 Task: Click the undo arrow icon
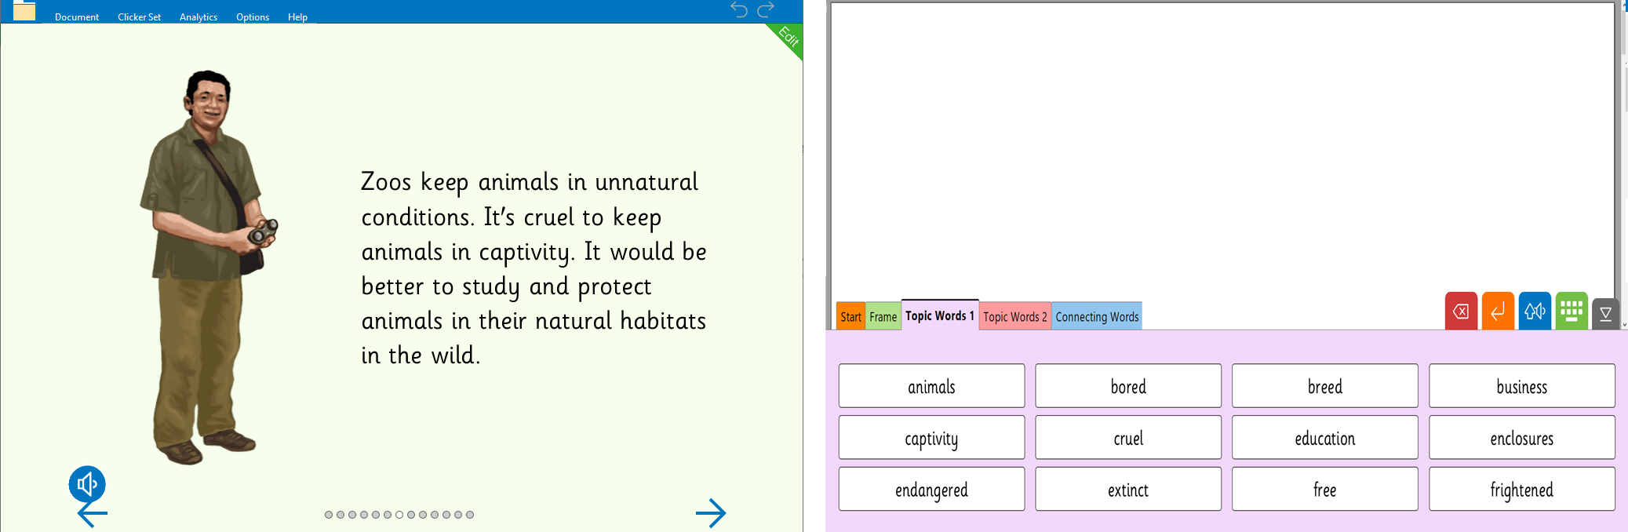(x=738, y=9)
